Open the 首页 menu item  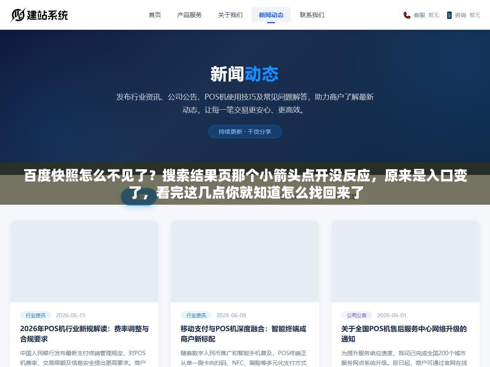155,15
